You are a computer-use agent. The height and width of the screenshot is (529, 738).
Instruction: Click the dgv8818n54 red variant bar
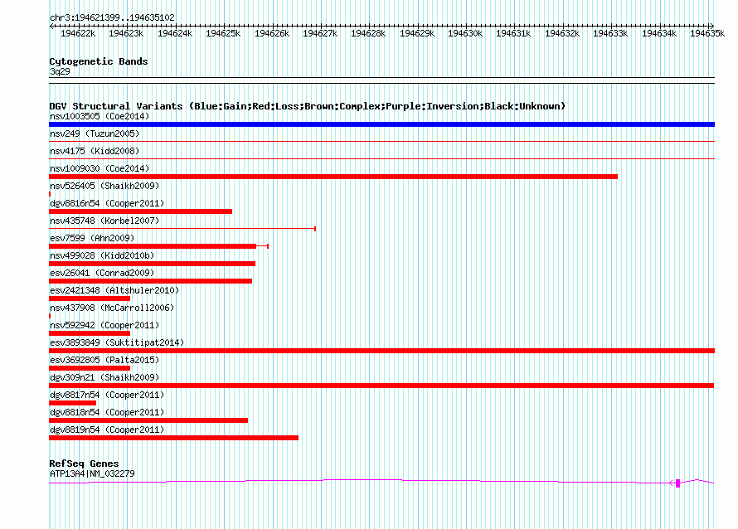[x=148, y=420]
